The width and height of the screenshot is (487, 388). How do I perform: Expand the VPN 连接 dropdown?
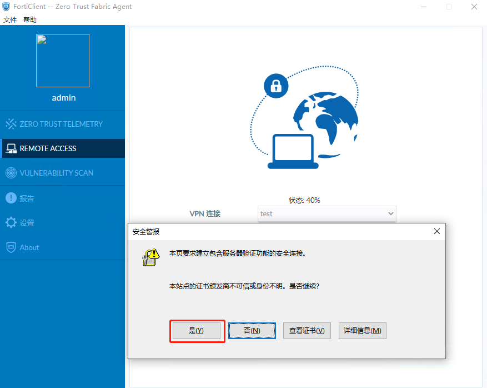coord(390,213)
